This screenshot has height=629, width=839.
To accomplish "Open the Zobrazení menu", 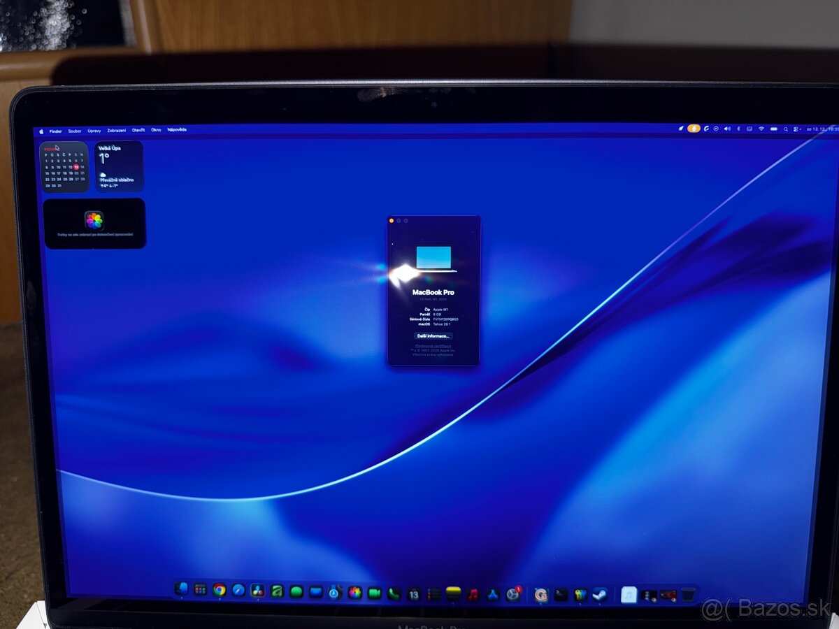I will coord(117,131).
